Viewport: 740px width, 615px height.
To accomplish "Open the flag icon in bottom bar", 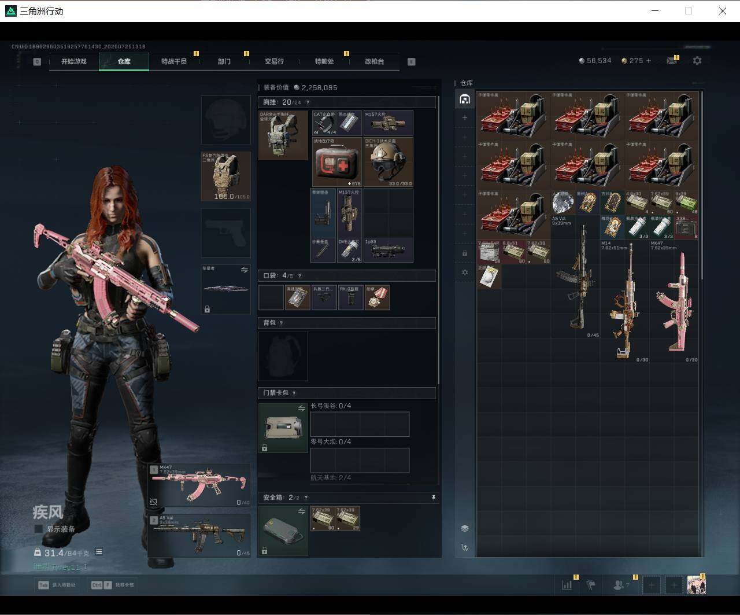I will point(591,585).
